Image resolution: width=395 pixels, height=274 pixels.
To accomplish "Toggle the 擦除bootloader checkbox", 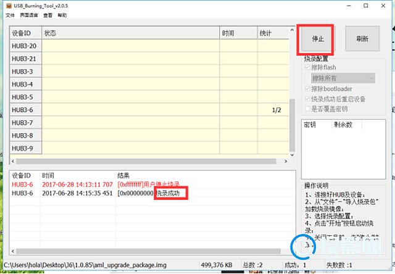I will point(307,89).
